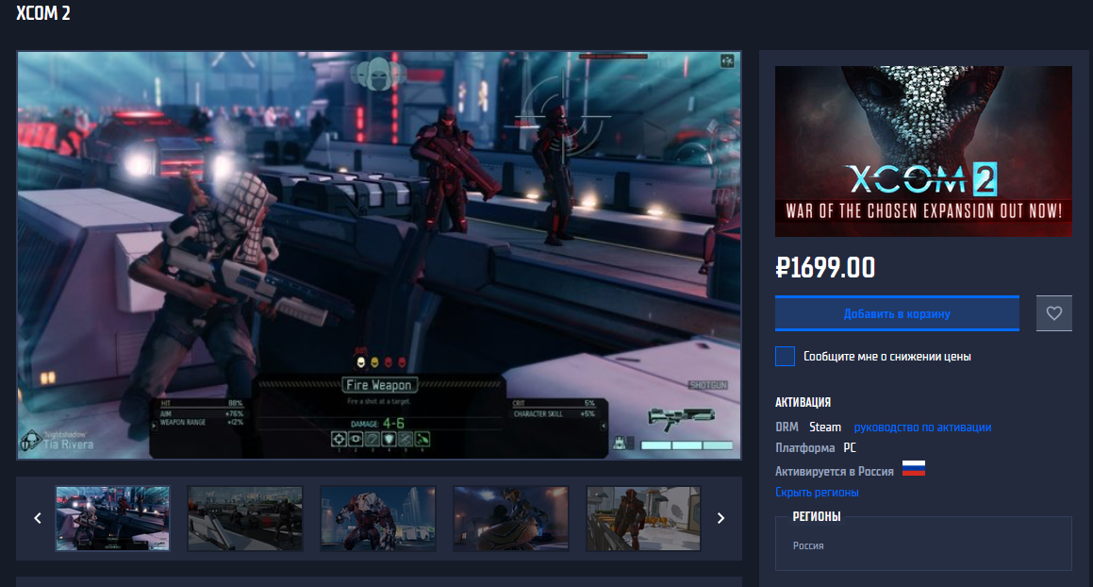
Task: Click the fullscreen icon on main screenshot
Action: pos(727,61)
